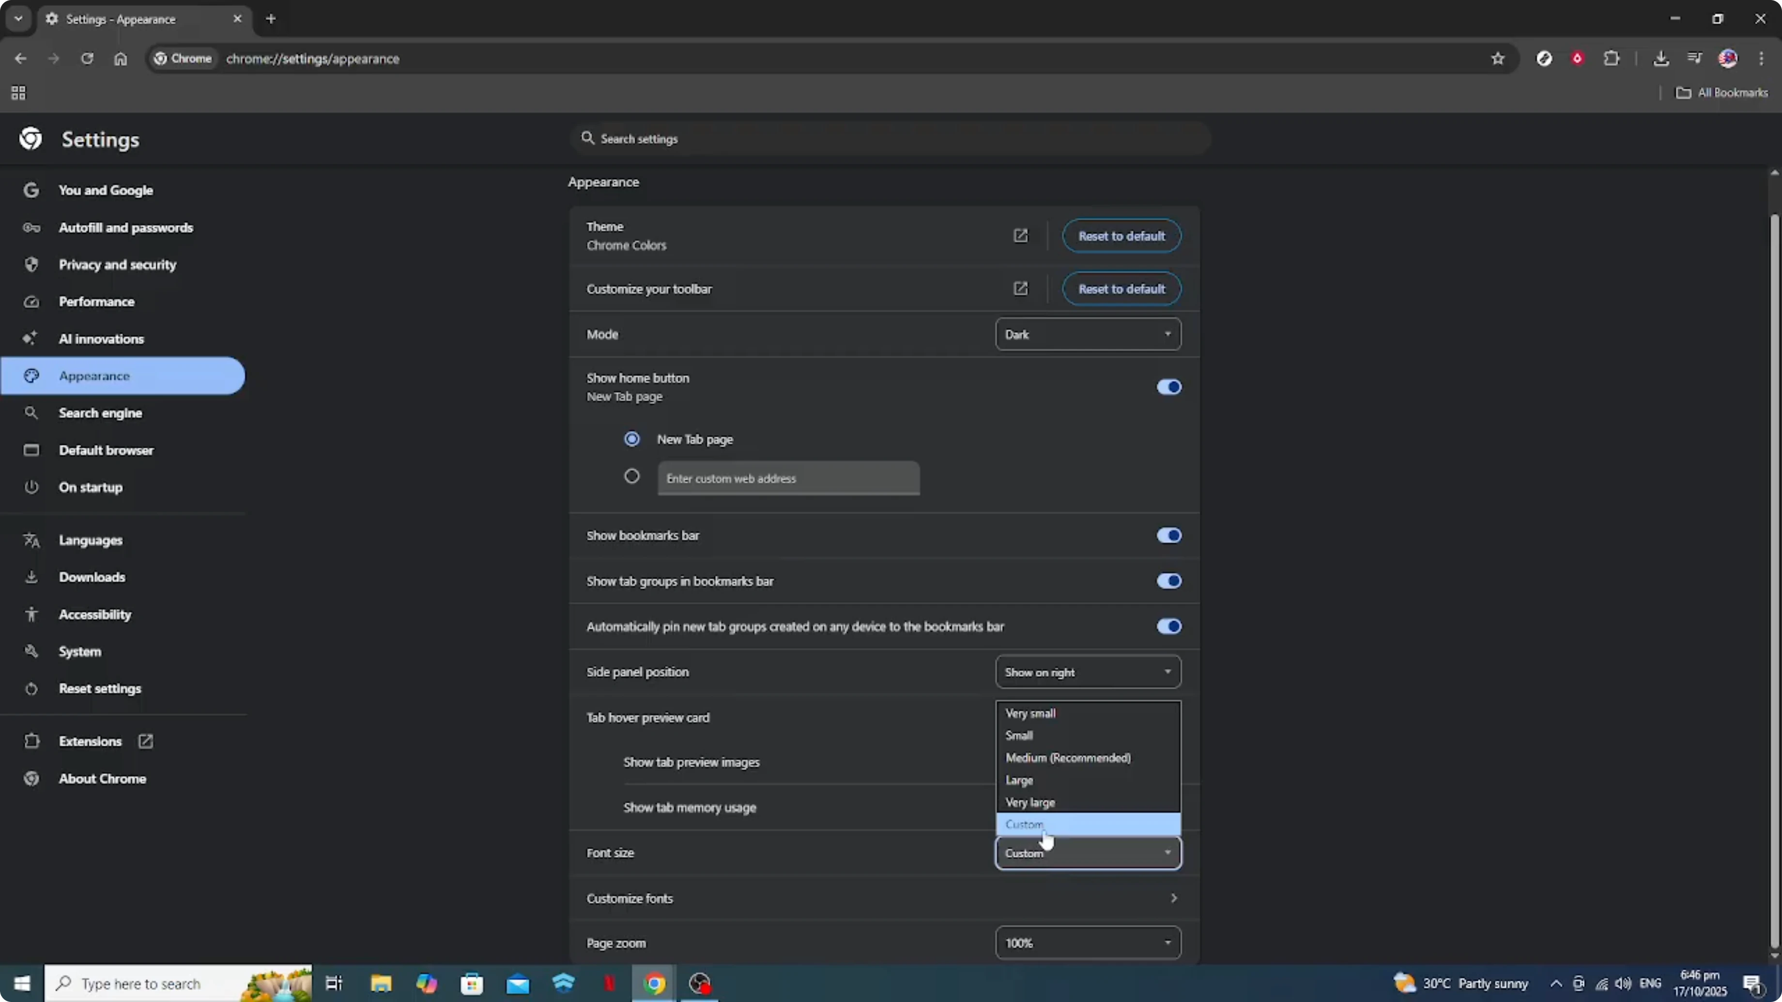Screen dimensions: 1782x1002
Task: Open Customize your toolbar link icon
Action: [1020, 288]
